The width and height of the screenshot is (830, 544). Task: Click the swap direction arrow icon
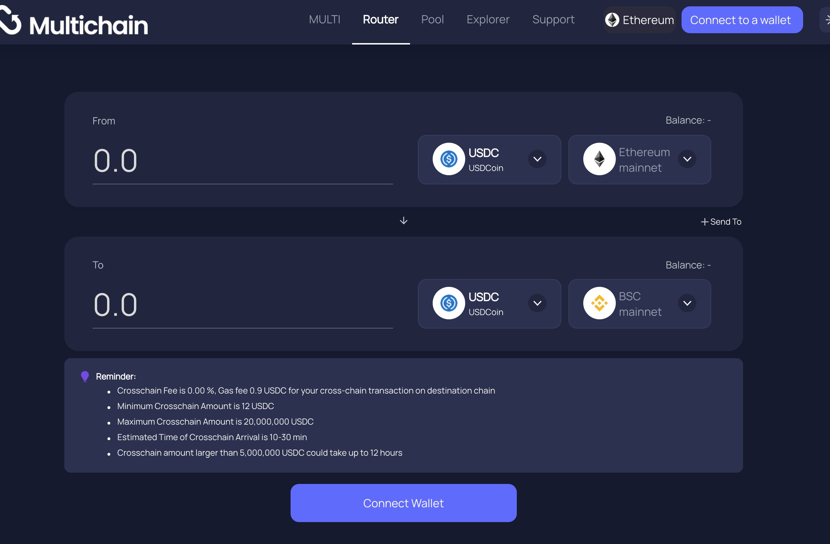coord(403,220)
